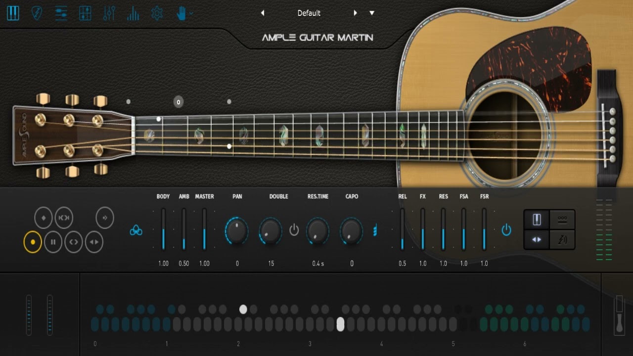The image size is (633, 356).
Task: Click the right mod wheel strip
Action: (49, 314)
